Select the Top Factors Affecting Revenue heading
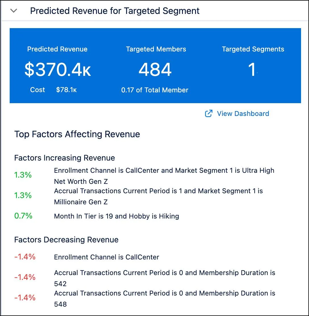Viewport: 309px width, 316px height. 77,134
